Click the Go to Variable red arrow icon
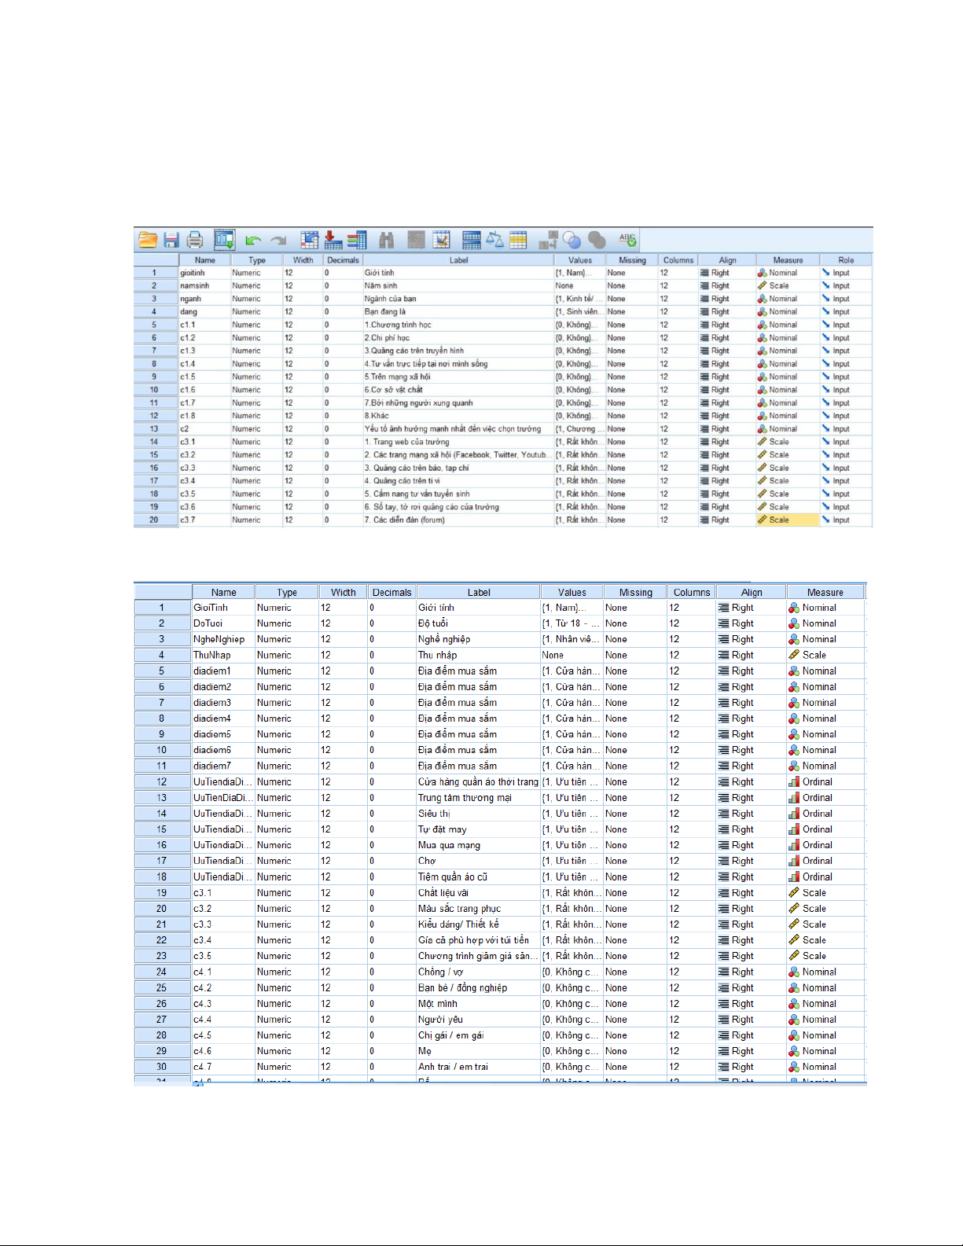 (x=333, y=240)
